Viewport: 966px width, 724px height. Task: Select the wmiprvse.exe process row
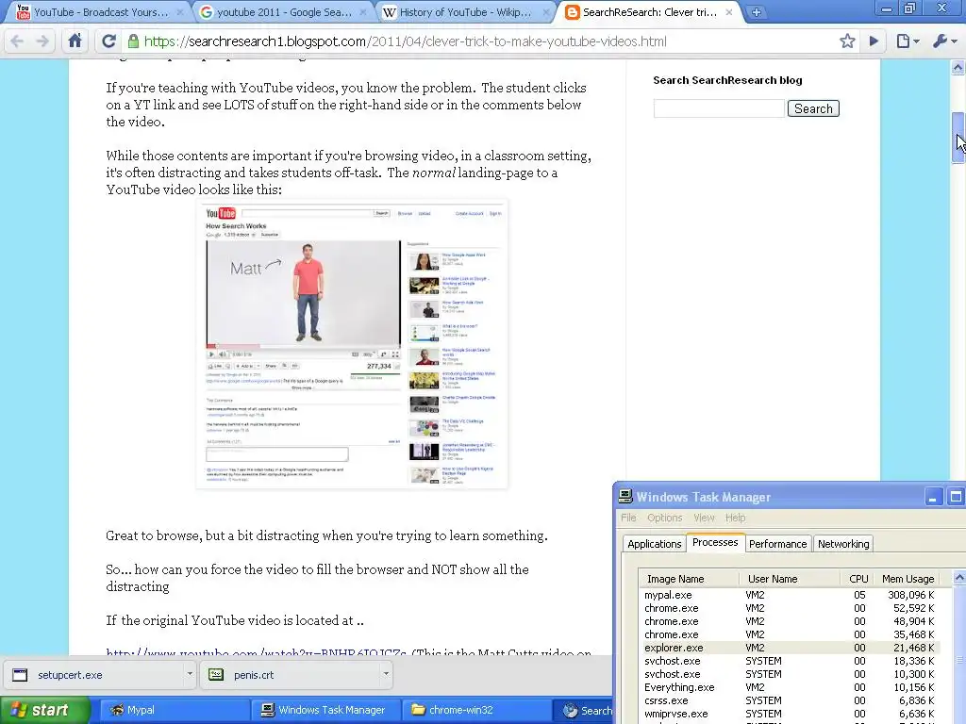pos(791,714)
